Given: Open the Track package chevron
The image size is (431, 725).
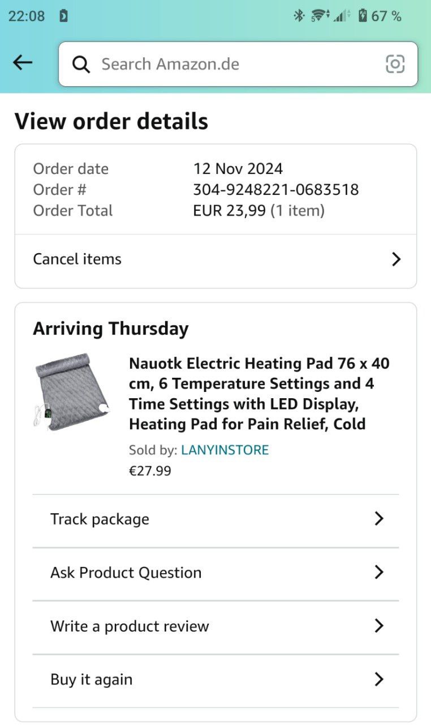Looking at the screenshot, I should (x=379, y=519).
